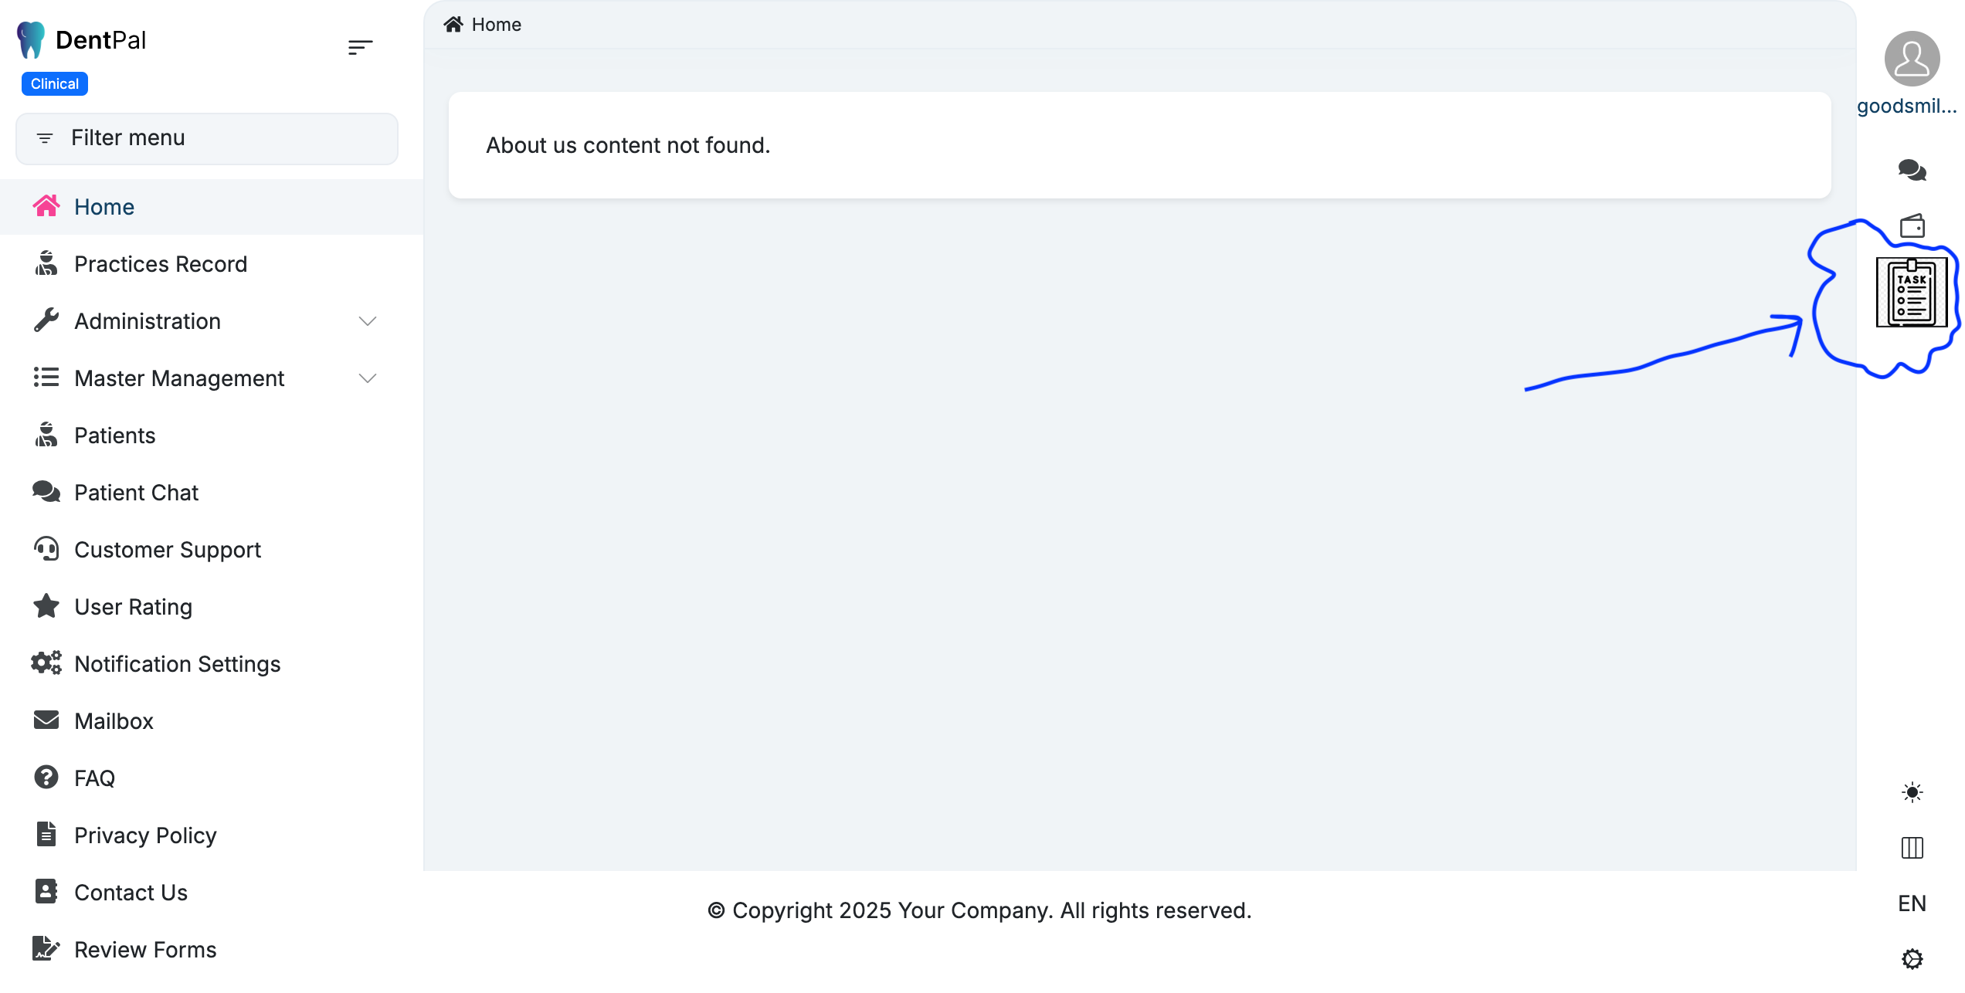Open the columns layout icon
The image size is (1965, 993).
(x=1912, y=848)
